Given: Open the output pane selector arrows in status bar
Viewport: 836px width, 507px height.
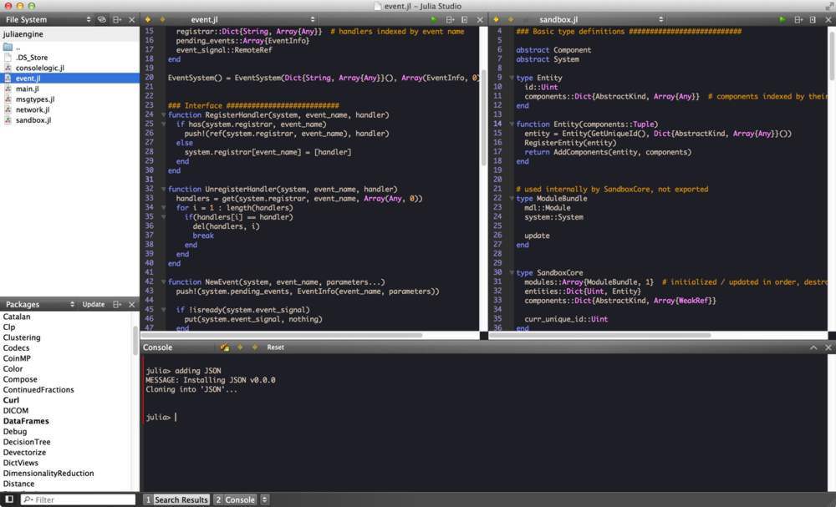Looking at the screenshot, I should [264, 499].
